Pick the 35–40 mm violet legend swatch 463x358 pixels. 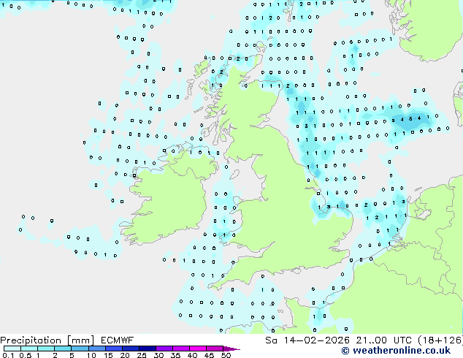pyautogui.click(x=180, y=349)
